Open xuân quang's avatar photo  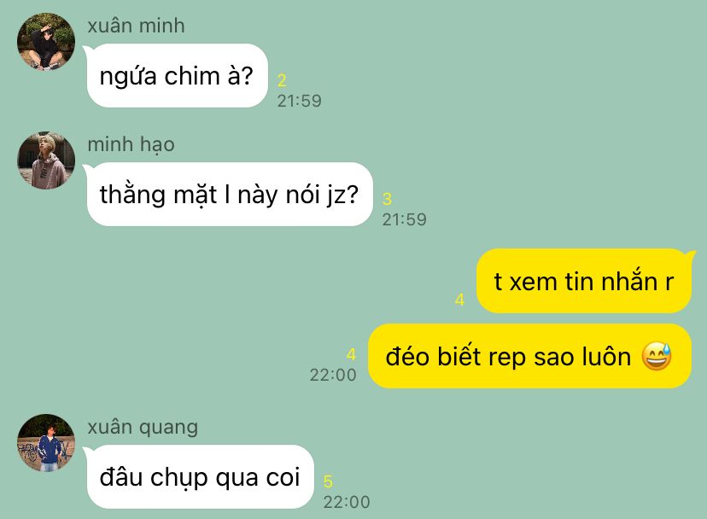(46, 443)
